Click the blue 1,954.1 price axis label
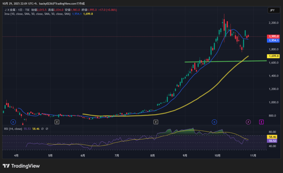 (x=273, y=40)
